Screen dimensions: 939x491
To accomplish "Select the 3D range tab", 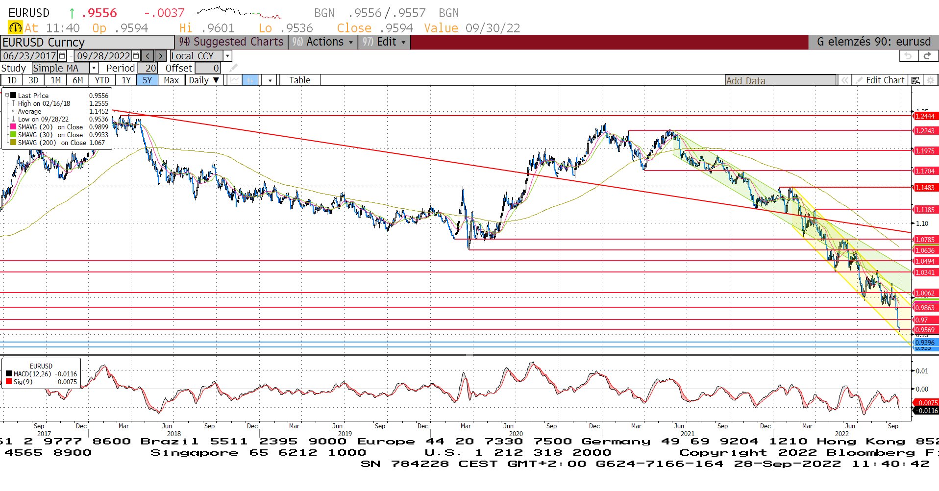I will click(x=33, y=80).
